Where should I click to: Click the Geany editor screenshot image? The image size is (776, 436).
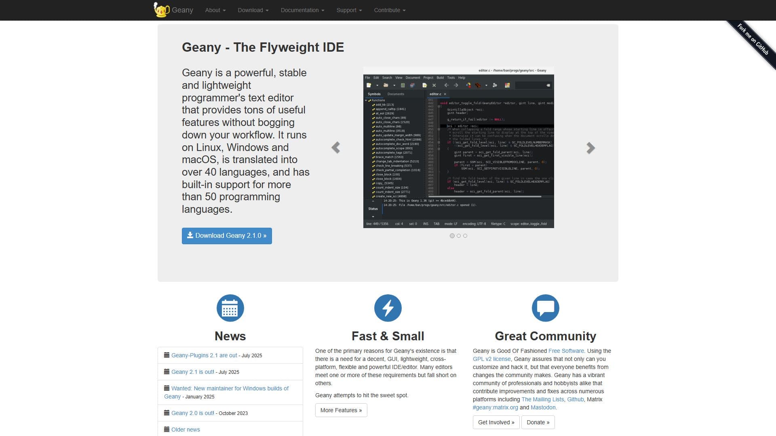458,147
